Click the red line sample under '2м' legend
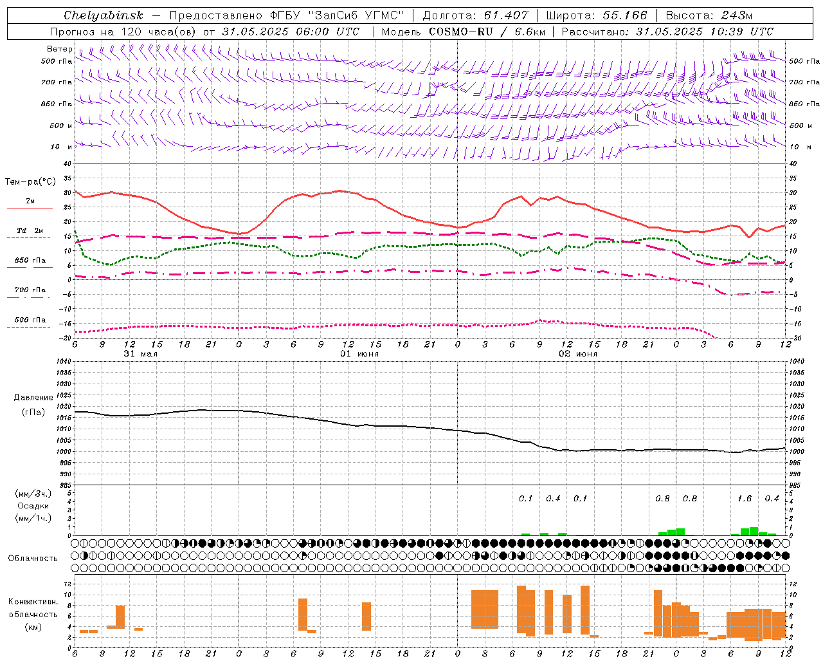The image size is (823, 659). (x=30, y=208)
